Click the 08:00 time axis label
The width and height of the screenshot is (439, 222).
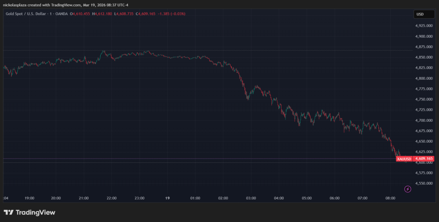click(x=390, y=198)
